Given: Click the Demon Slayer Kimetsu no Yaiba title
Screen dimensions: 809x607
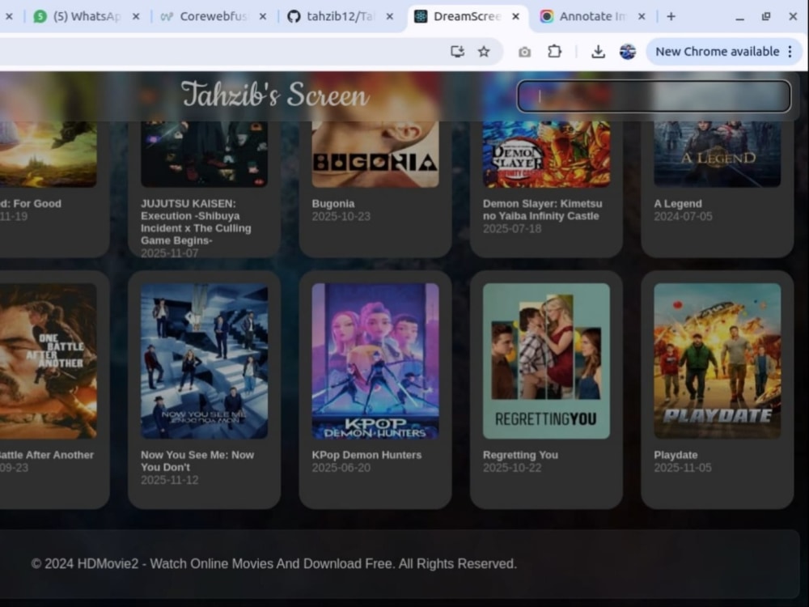Looking at the screenshot, I should coord(542,210).
